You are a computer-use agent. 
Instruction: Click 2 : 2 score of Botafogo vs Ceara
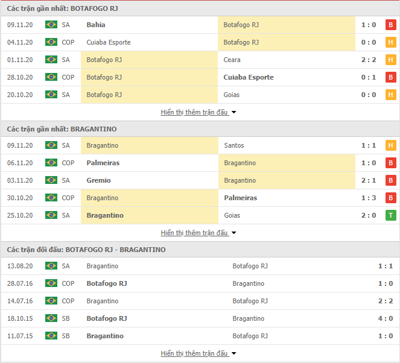tap(369, 60)
